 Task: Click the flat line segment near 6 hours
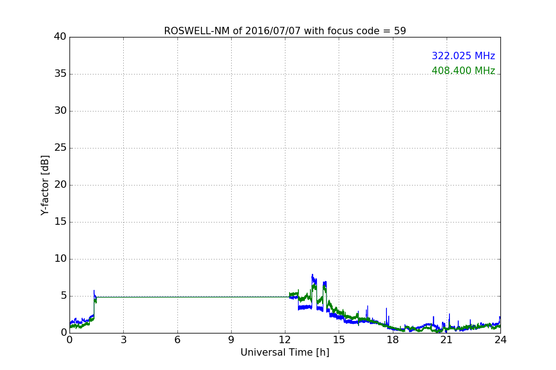coord(177,297)
